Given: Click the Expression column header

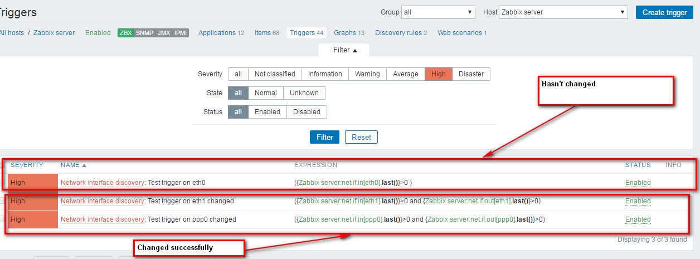Looking at the screenshot, I should tap(316, 165).
